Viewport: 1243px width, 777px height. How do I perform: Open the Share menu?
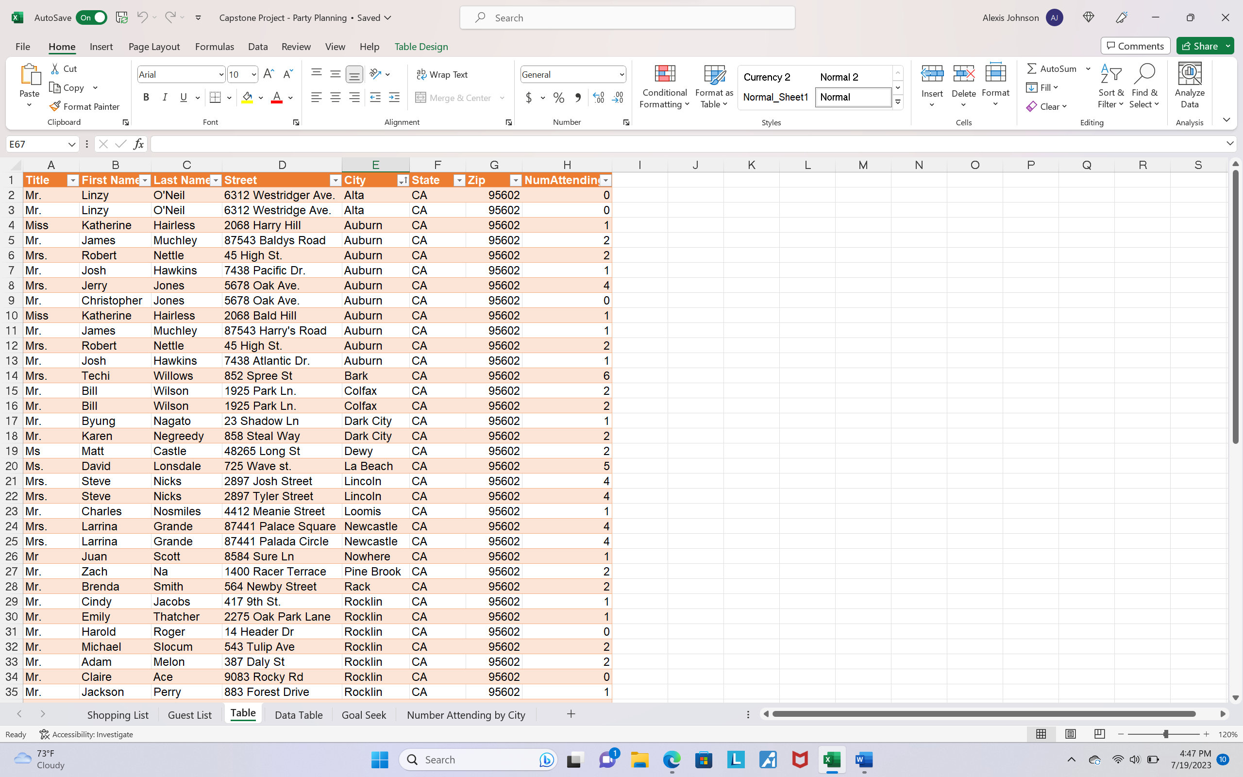[1204, 46]
